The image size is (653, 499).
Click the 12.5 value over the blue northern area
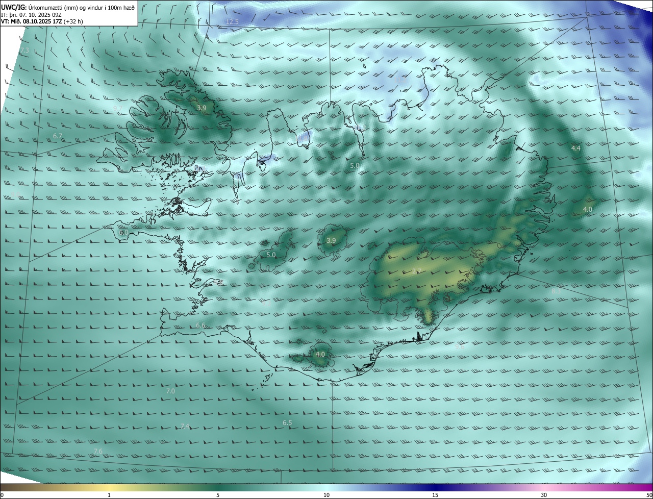pos(232,21)
